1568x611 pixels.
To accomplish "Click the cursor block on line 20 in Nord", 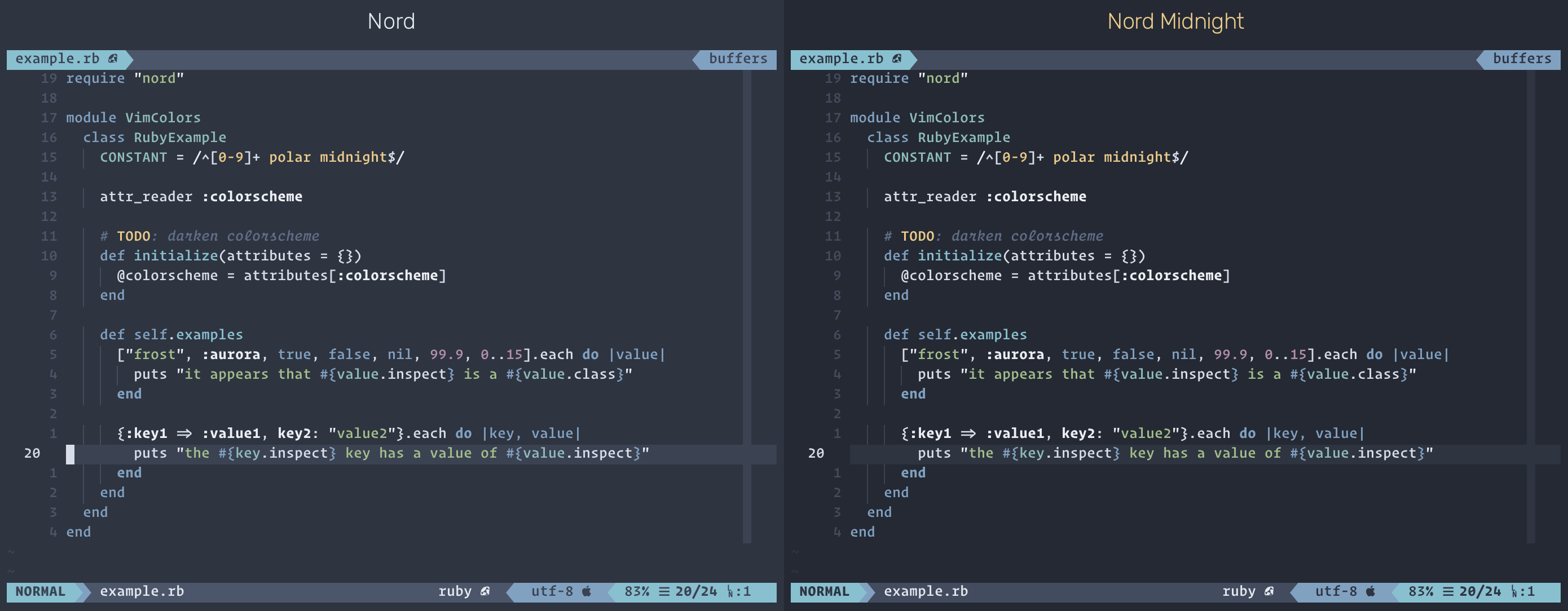I will point(71,454).
